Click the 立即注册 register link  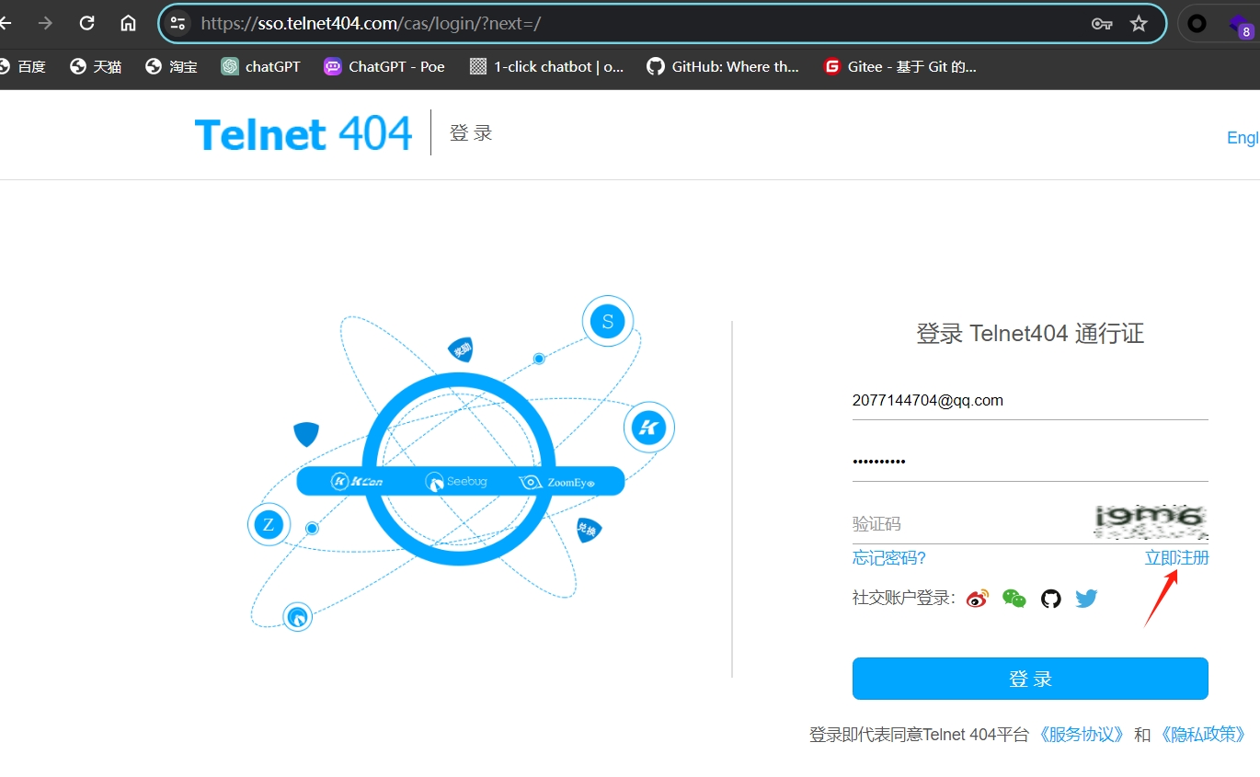pyautogui.click(x=1176, y=558)
